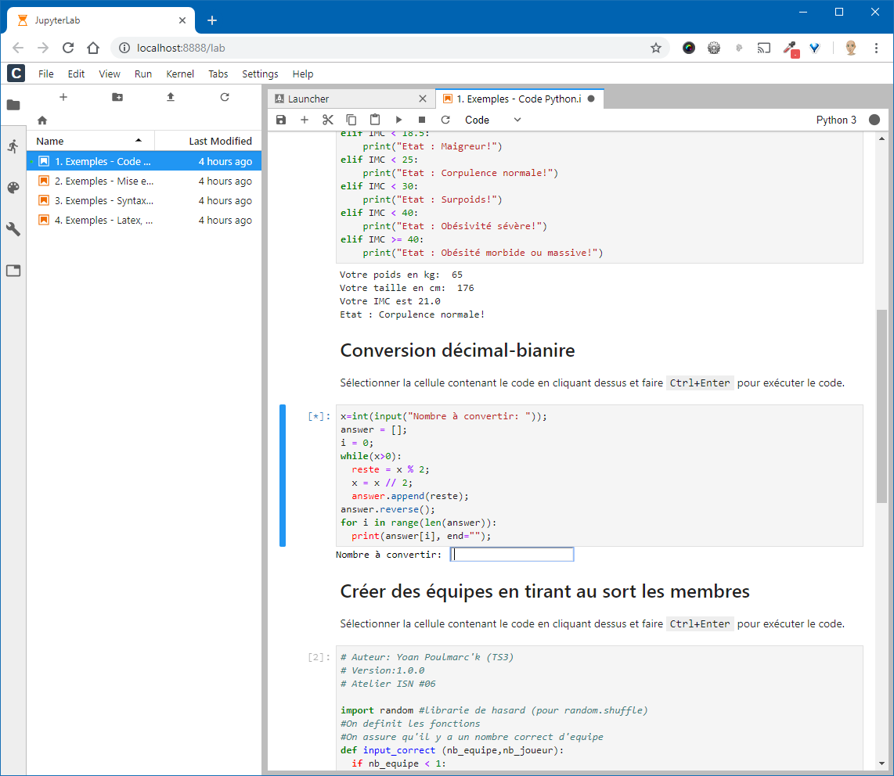Open the Run menu
894x776 pixels.
point(143,74)
